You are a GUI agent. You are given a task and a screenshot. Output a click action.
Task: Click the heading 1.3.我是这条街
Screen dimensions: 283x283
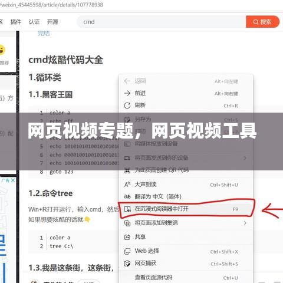tap(71, 268)
